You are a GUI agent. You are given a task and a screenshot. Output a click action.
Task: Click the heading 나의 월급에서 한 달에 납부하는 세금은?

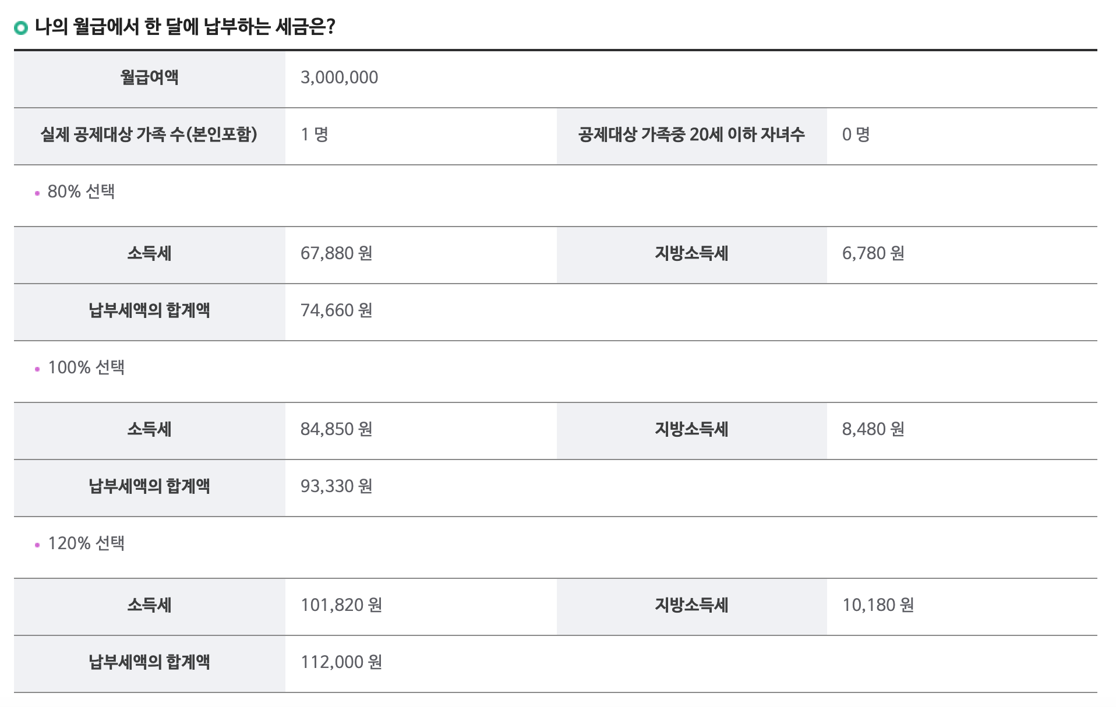pyautogui.click(x=185, y=27)
